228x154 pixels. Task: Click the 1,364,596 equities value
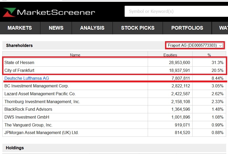click(x=181, y=109)
